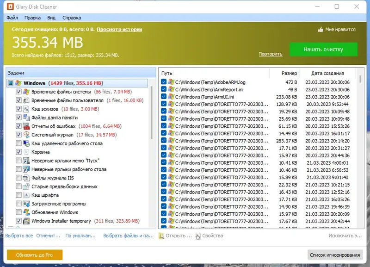Click the tasks panel vertical scrollbar
This screenshot has width=370, height=267.
(152, 112)
